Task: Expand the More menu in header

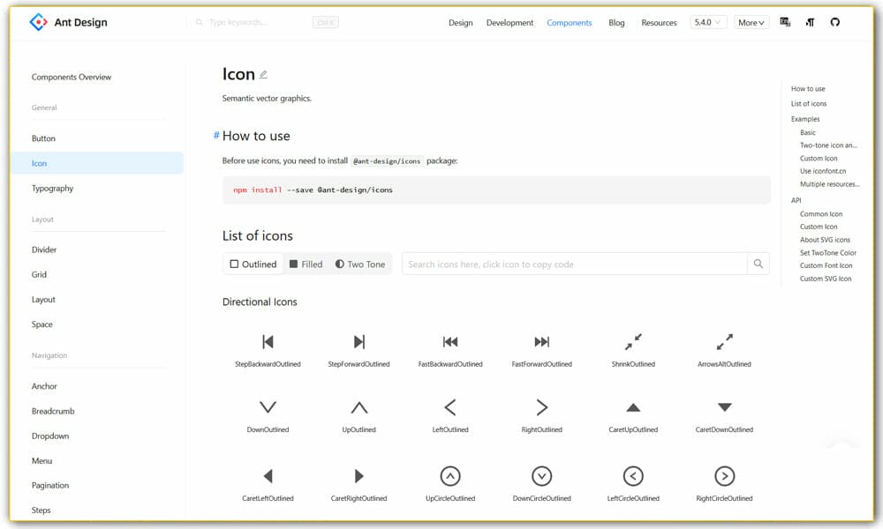Action: [x=751, y=22]
